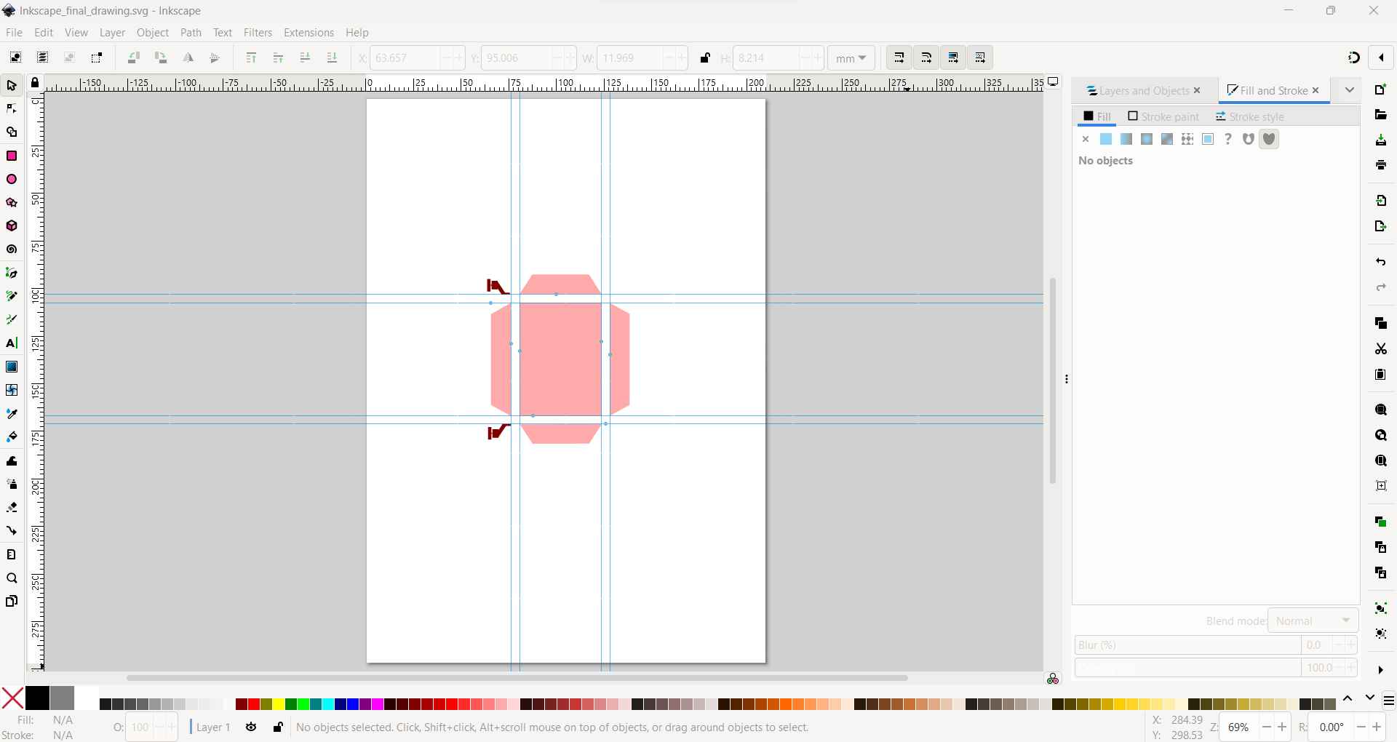Click the black palette swatch

38,698
